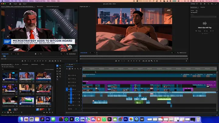The width and height of the screenshot is (219, 123).
Task: Open Program monitor playback resolution dropdown
Action: tap(173, 53)
